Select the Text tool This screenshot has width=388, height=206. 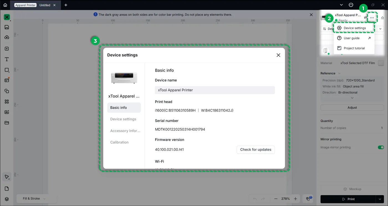(7, 59)
